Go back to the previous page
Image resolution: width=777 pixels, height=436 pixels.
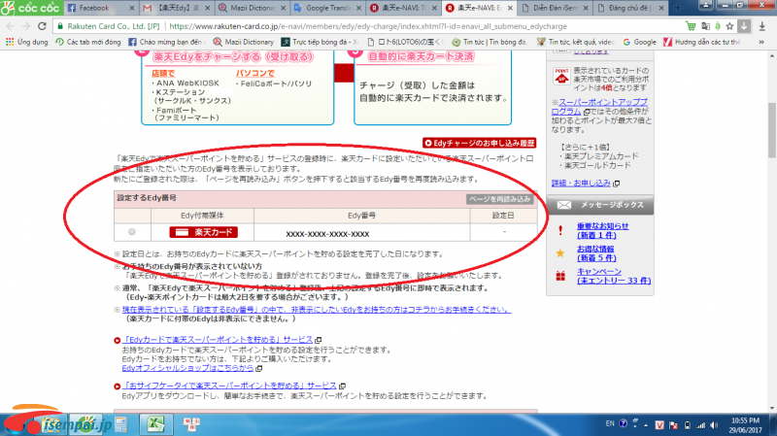tap(11, 26)
